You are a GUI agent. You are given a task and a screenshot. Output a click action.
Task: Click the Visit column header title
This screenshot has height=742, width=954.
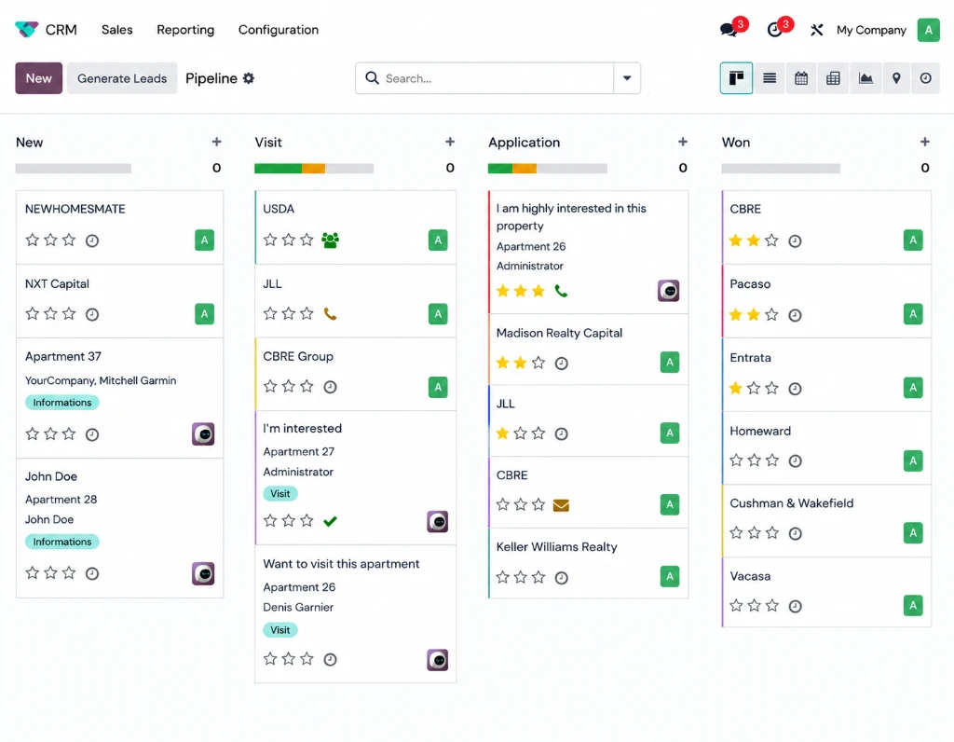[x=268, y=143]
